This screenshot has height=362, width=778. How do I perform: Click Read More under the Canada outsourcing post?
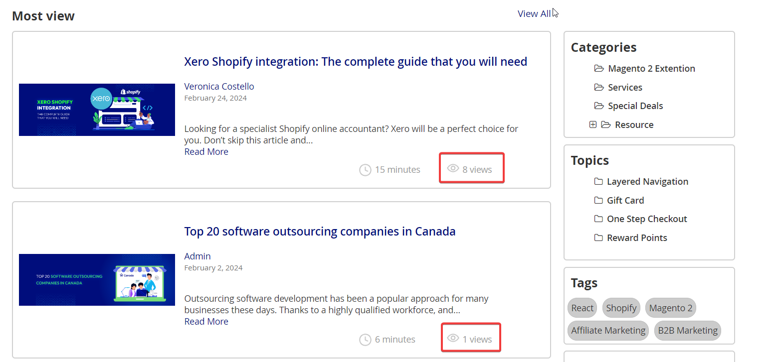click(206, 321)
